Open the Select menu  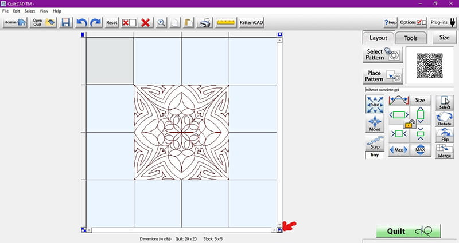(30, 11)
